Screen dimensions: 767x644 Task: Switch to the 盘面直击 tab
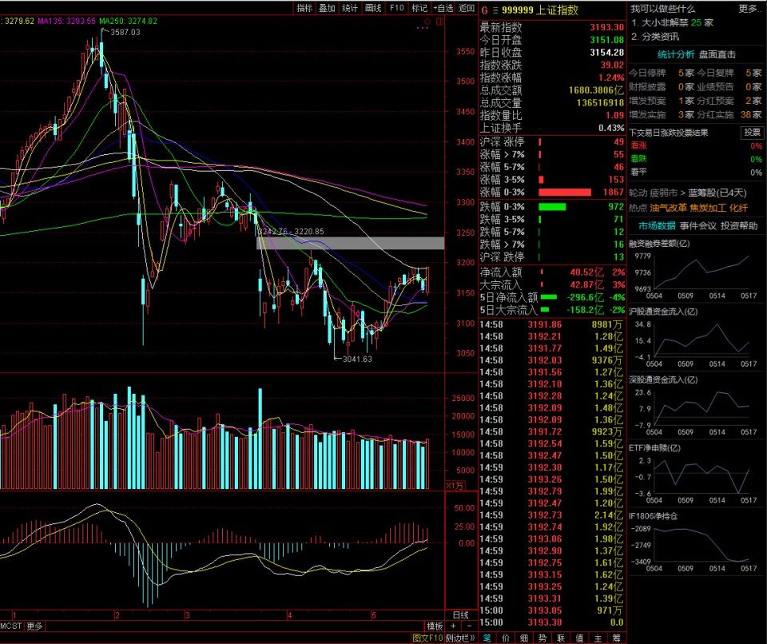tap(717, 54)
